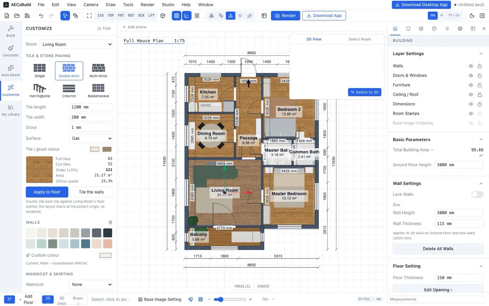Click the Delete All Walls button

point(438,248)
